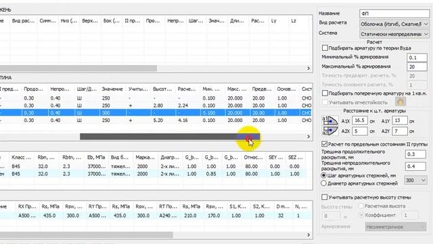
Task: Click reinforcement table horizontal scrollbar thumb
Action: pos(86,235)
